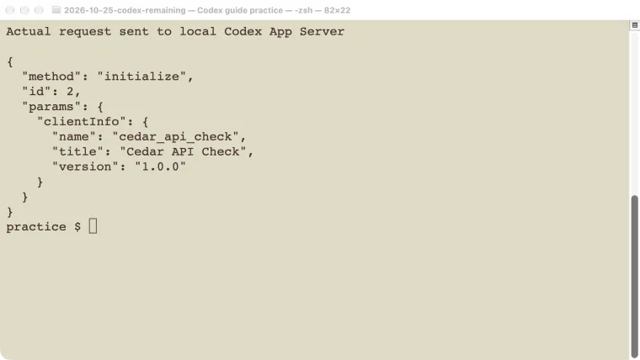Viewport: 640px width, 360px height.
Task: Click the line '"method": "initialize",'
Action: coord(107,77)
